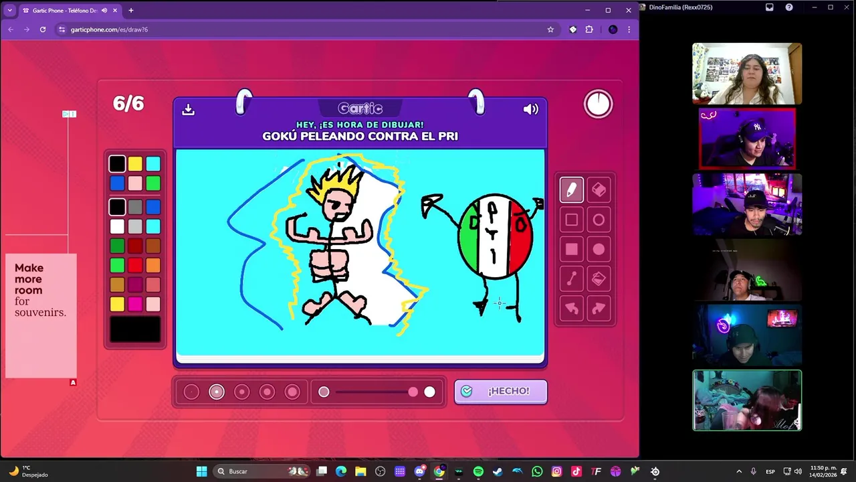Pick the white color swatch
Viewport: 856px width, 482px height.
pyautogui.click(x=117, y=227)
